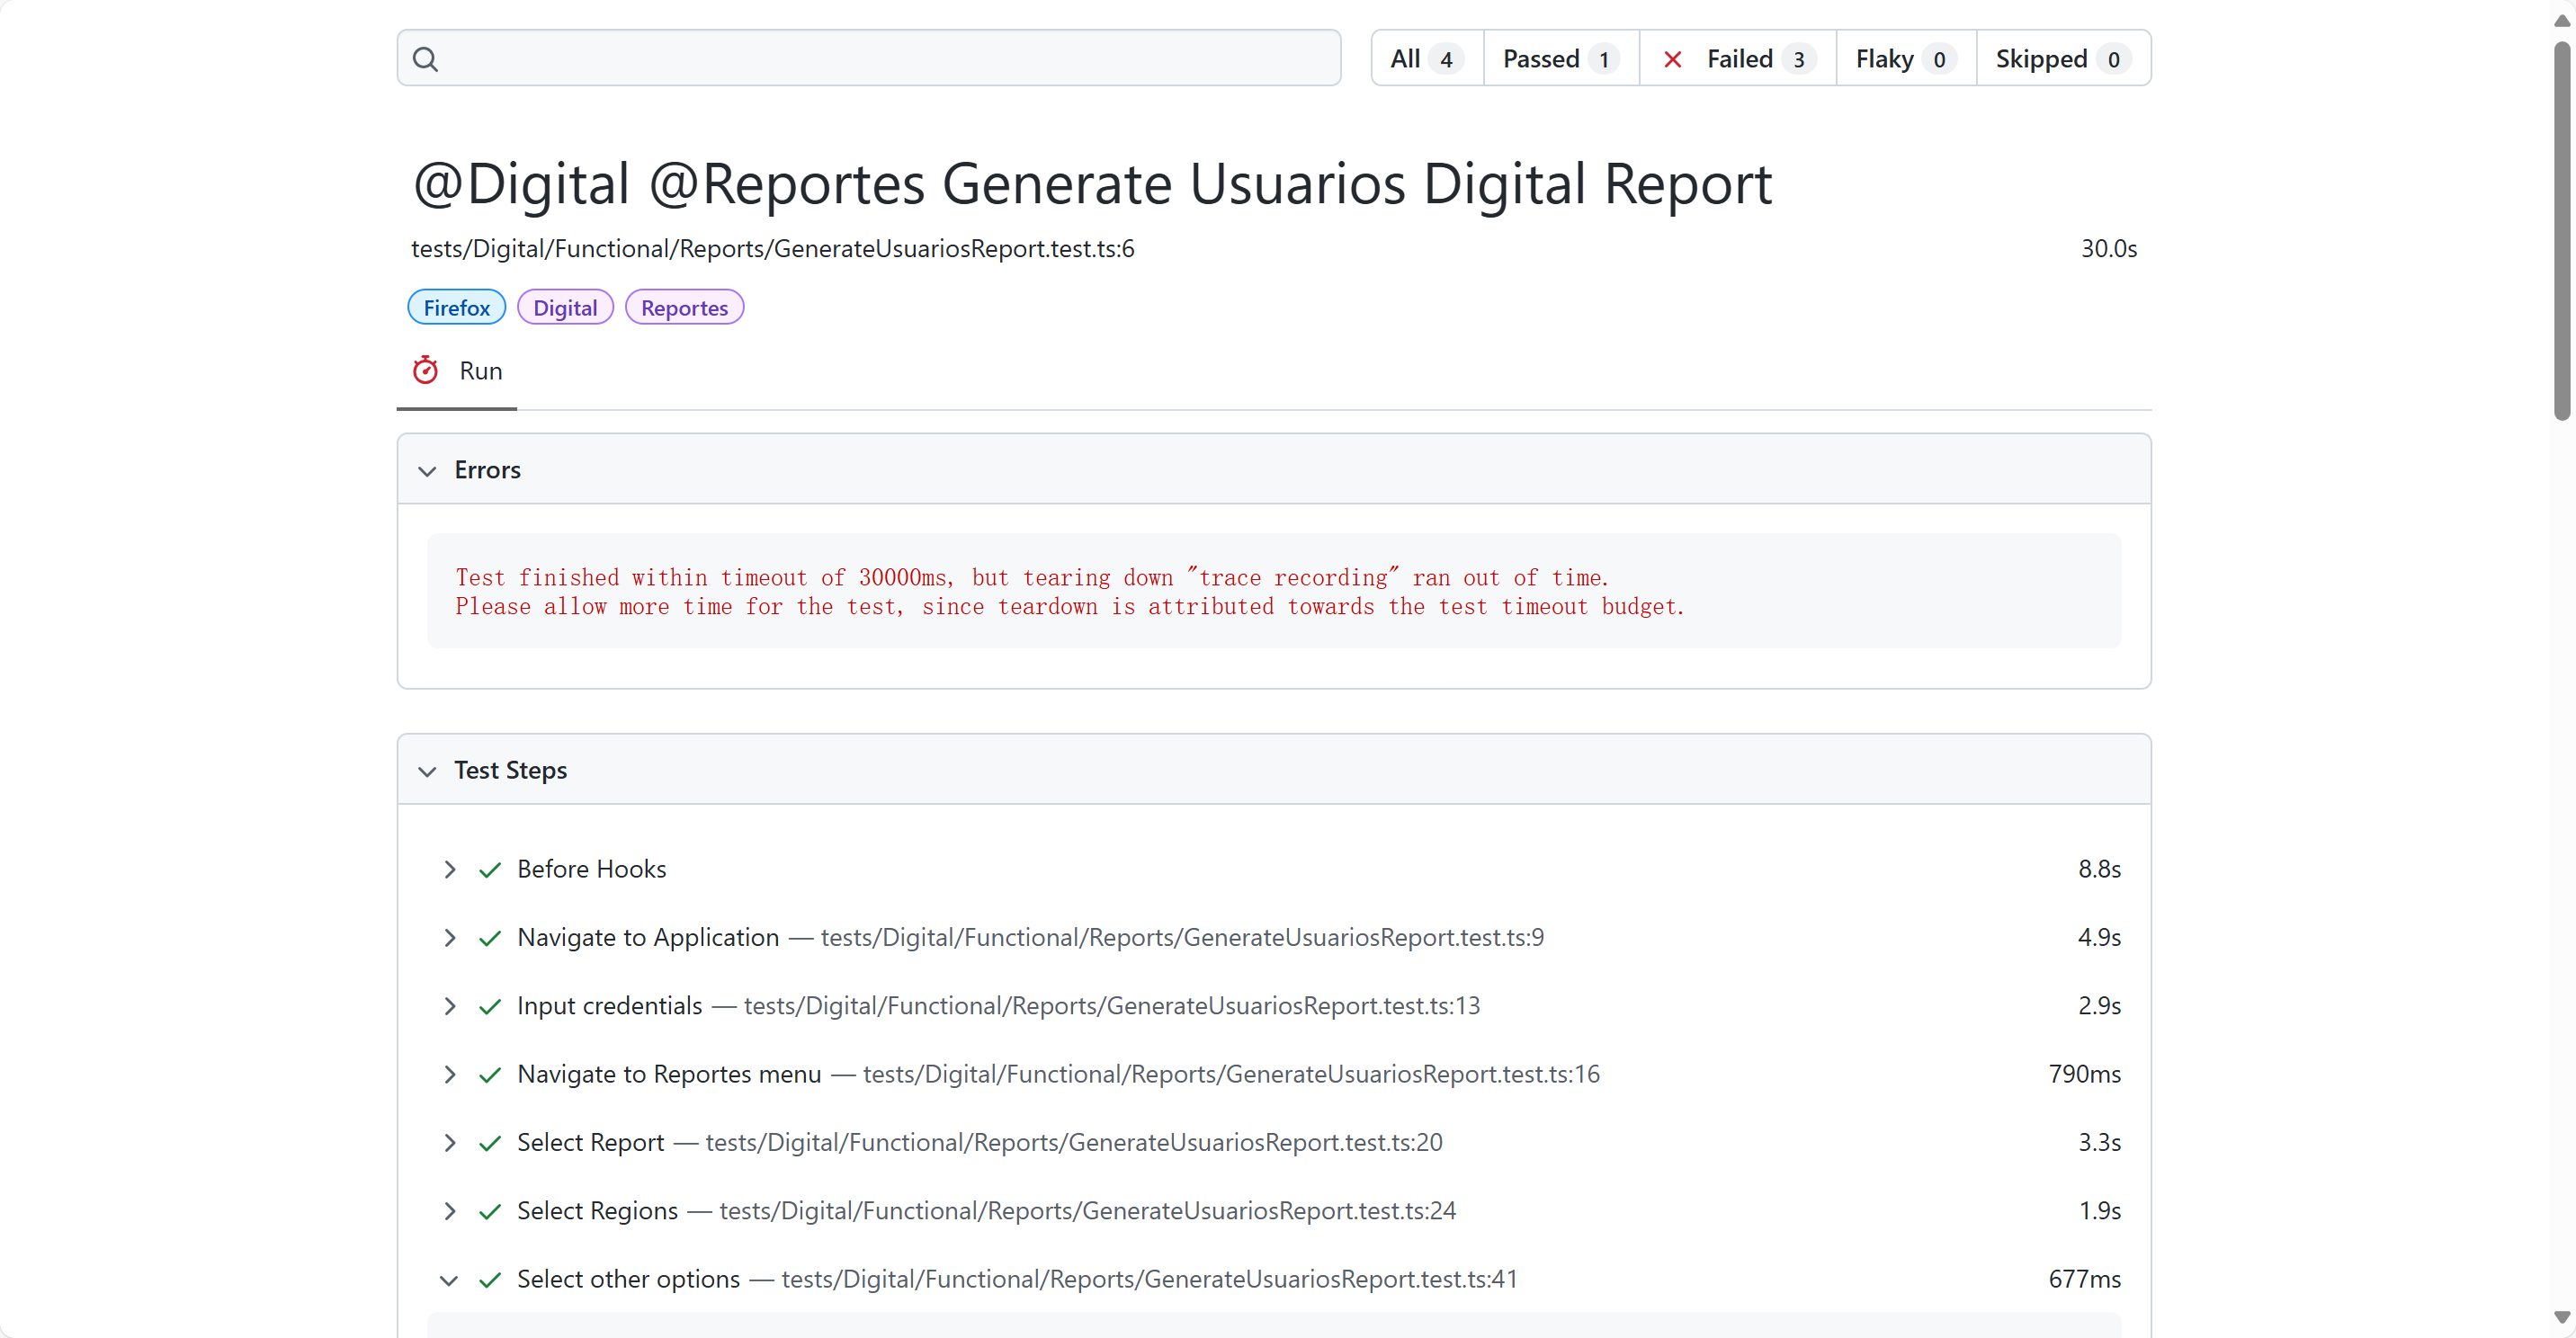This screenshot has width=2576, height=1338.
Task: Click the scrollbar up arrow
Action: [2561, 20]
